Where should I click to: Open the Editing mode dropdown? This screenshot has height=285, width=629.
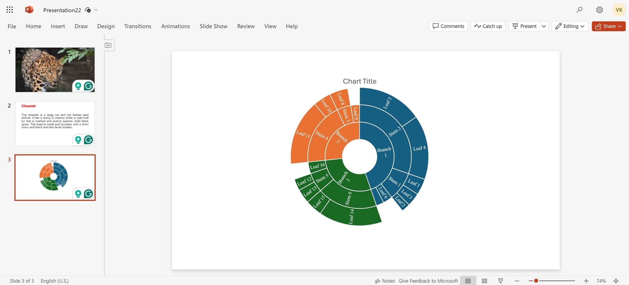pyautogui.click(x=570, y=26)
